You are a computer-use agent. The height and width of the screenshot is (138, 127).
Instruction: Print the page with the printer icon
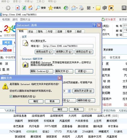(x=81, y=8)
